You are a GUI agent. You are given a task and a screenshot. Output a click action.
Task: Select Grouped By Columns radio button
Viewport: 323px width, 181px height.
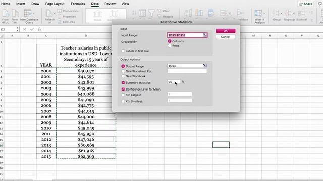(170, 41)
